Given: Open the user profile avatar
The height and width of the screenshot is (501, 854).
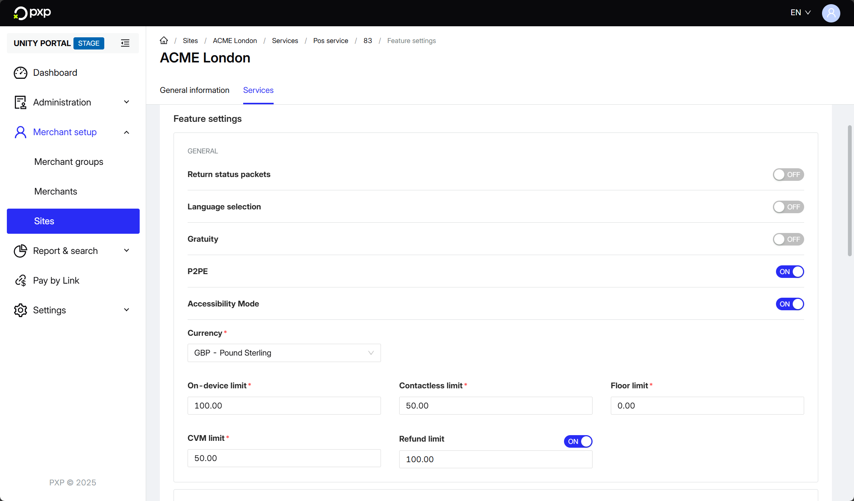Looking at the screenshot, I should tap(831, 13).
